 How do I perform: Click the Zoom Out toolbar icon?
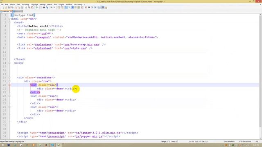[x=55, y=7]
